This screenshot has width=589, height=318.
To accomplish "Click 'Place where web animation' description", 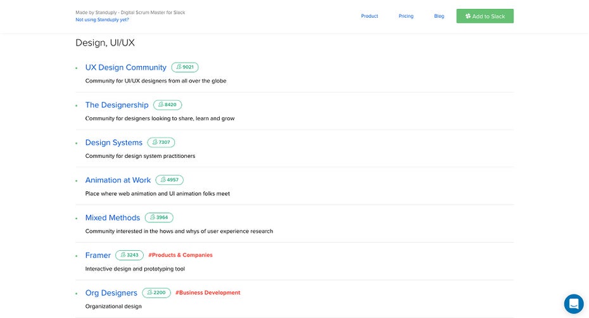I will click(x=158, y=194).
